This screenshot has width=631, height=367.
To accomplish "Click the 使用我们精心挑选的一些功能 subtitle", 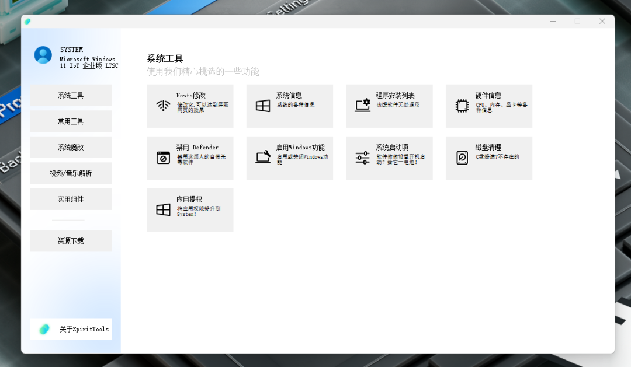I will 203,72.
